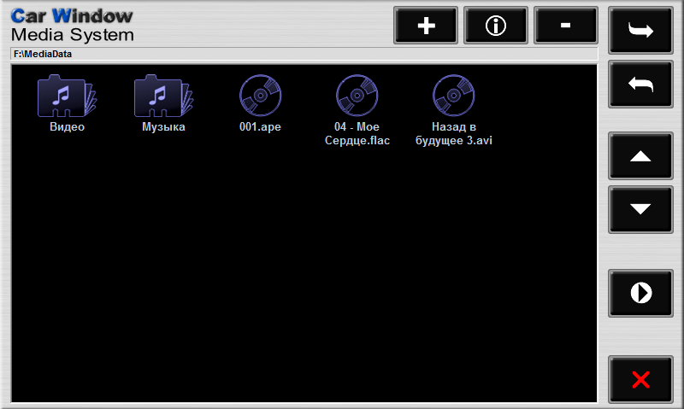Select the 001.ape disc icon

(x=260, y=96)
